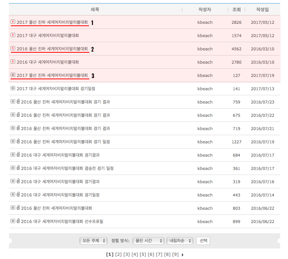Image resolution: width=288 pixels, height=259 pixels.
Task: Click the 선택 button
Action: [x=203, y=241]
